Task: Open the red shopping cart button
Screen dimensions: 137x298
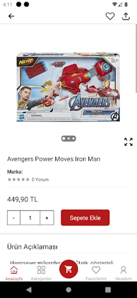Action: tap(69, 269)
